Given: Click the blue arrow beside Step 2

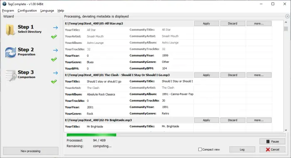Looking at the screenshot, I should [55, 50].
